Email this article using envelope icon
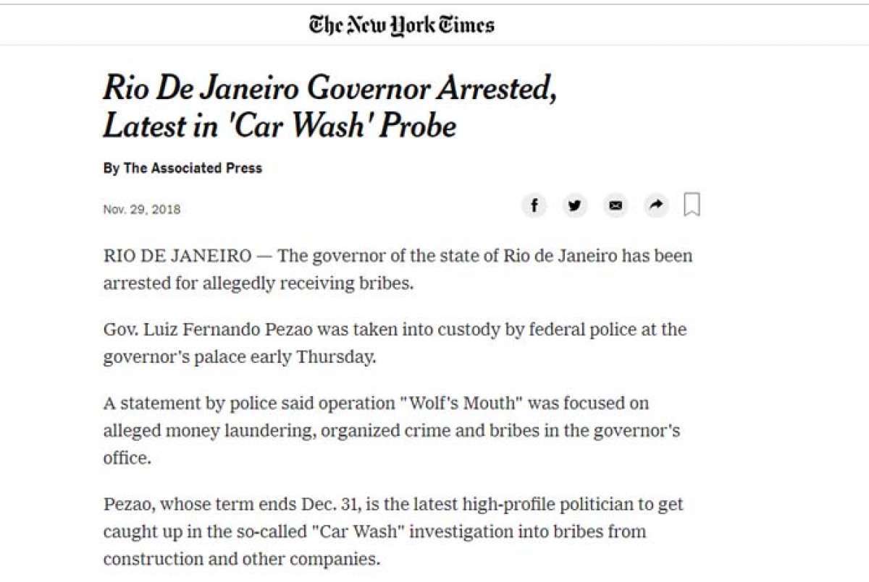869x582 pixels. click(x=615, y=206)
